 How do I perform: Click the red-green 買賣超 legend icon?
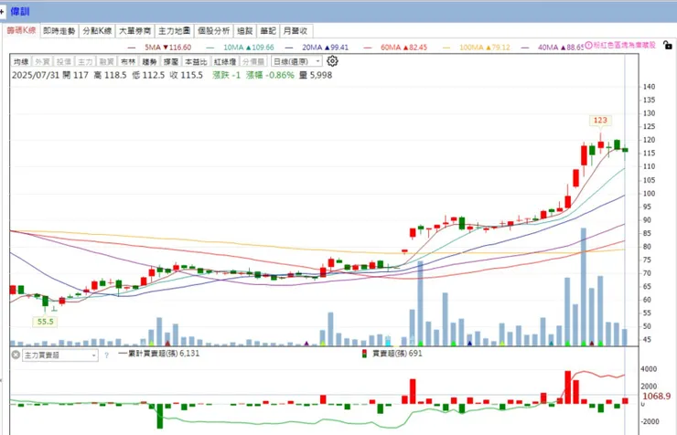tap(364, 354)
